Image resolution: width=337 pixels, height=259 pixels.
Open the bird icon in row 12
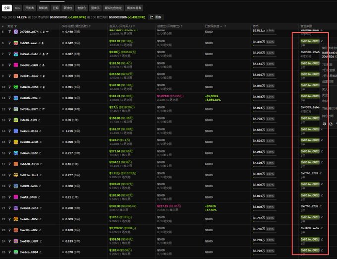coord(43,109)
